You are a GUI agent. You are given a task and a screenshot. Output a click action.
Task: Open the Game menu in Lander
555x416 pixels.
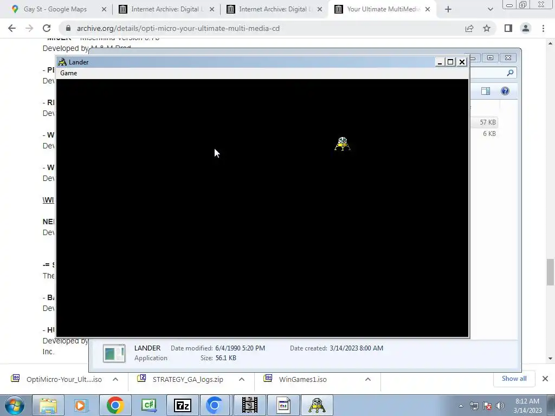[69, 73]
